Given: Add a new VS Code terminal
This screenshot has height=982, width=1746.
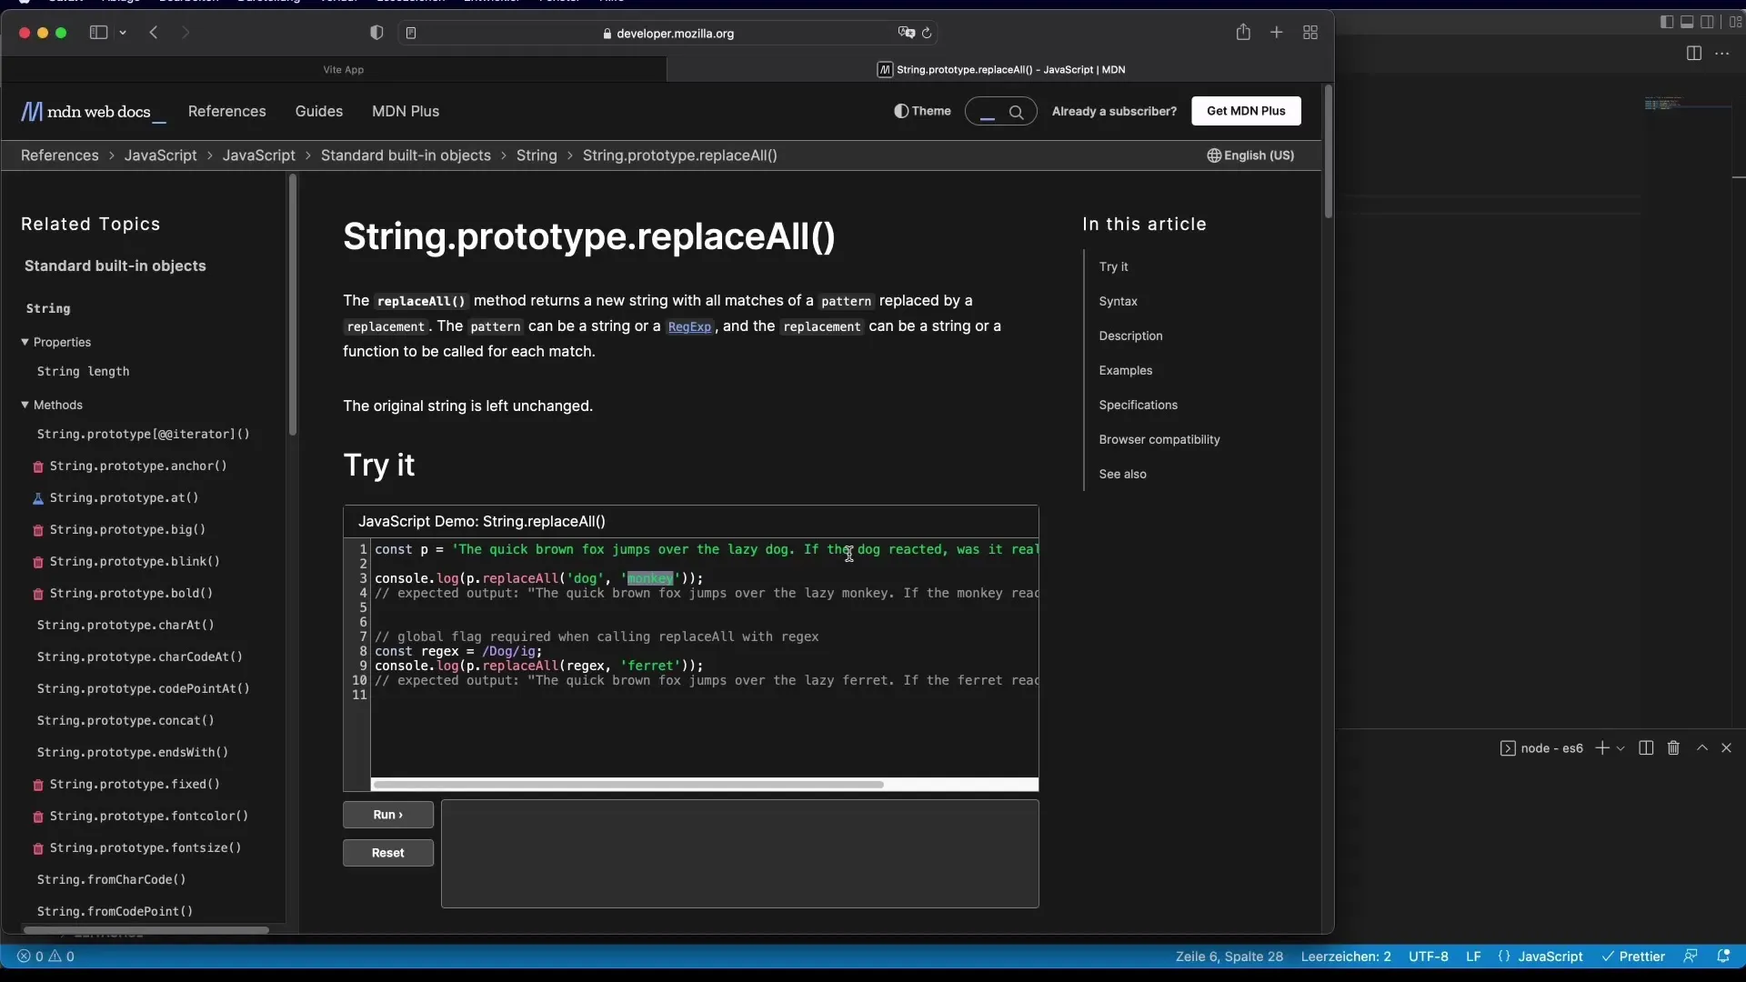Looking at the screenshot, I should (1602, 747).
